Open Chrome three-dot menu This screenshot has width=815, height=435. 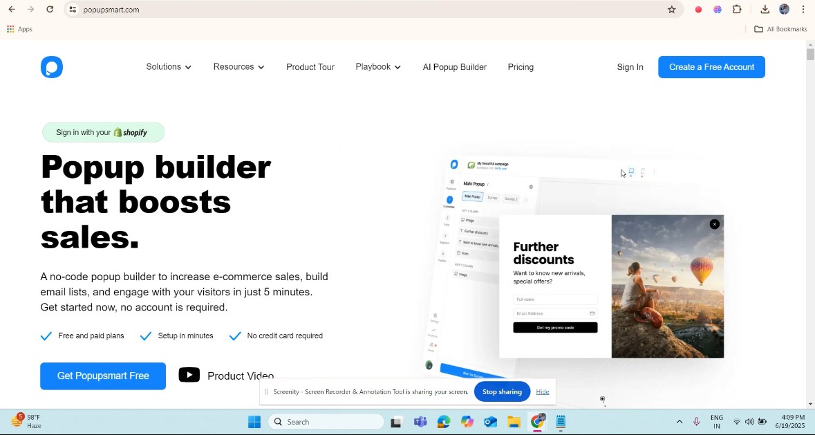pyautogui.click(x=803, y=10)
